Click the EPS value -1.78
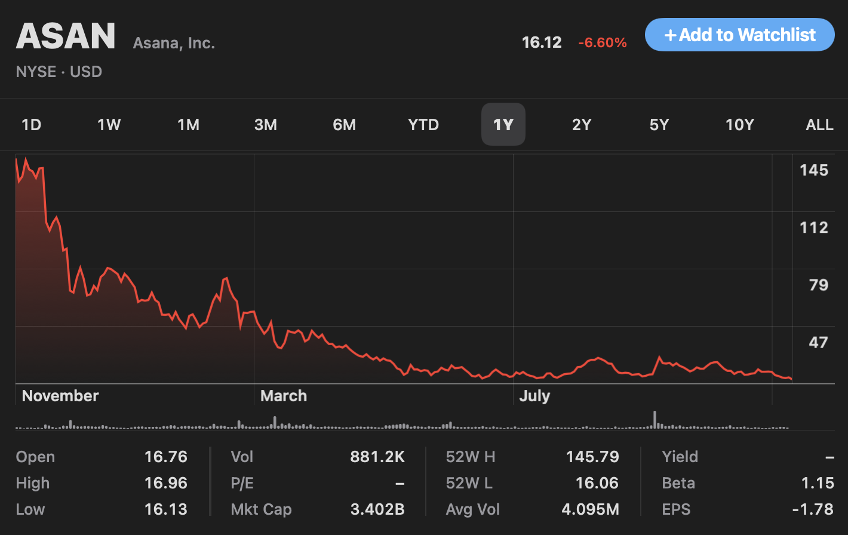Image resolution: width=848 pixels, height=535 pixels. [x=813, y=509]
